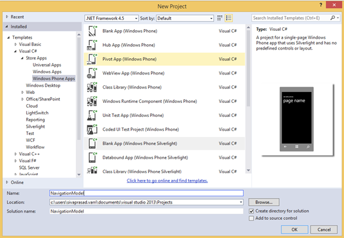Click the tree panel scroll down arrow

[x=79, y=174]
